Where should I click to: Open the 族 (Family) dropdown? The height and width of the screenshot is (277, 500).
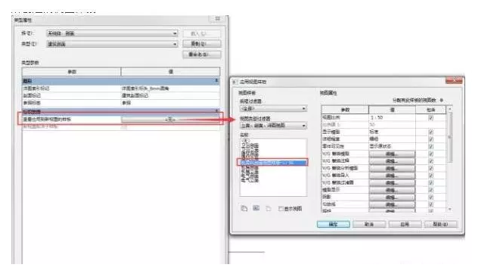(x=112, y=33)
